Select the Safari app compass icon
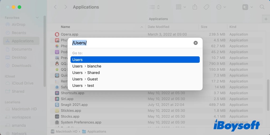This screenshot has width=270, height=135. point(57,87)
